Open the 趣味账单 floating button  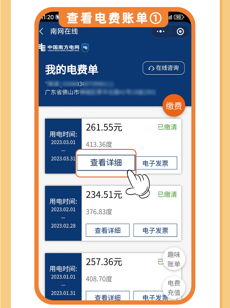coord(174,259)
